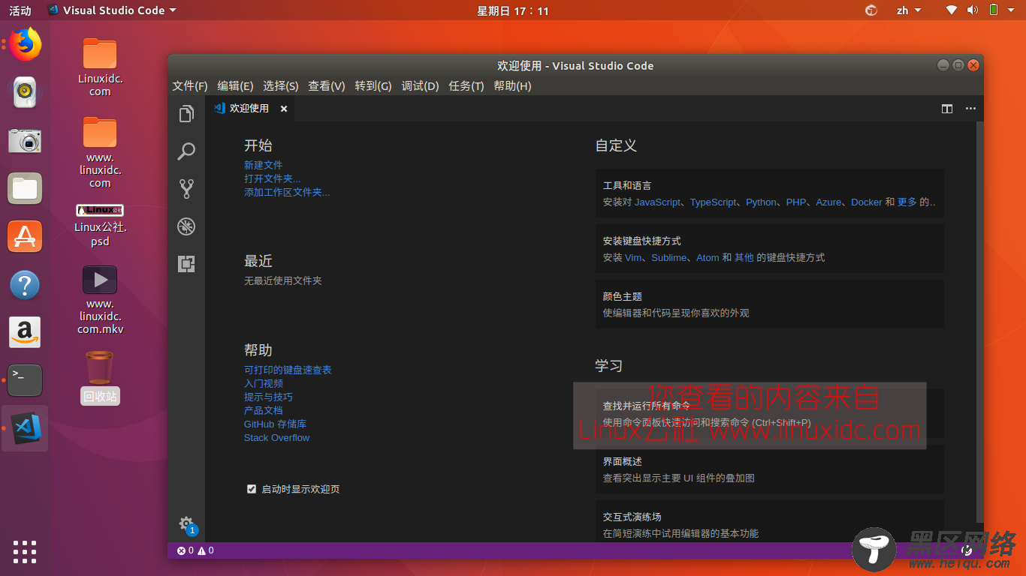Viewport: 1026px width, 576px height.
Task: Open the 查看(V) menu
Action: (x=327, y=86)
